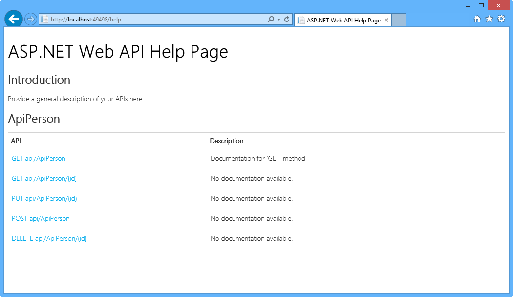Click the favicon on the help page tab
The height and width of the screenshot is (297, 513).
click(301, 20)
